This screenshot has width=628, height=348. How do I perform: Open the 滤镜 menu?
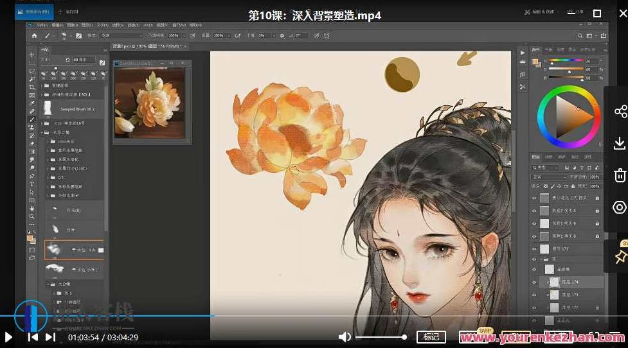[133, 25]
